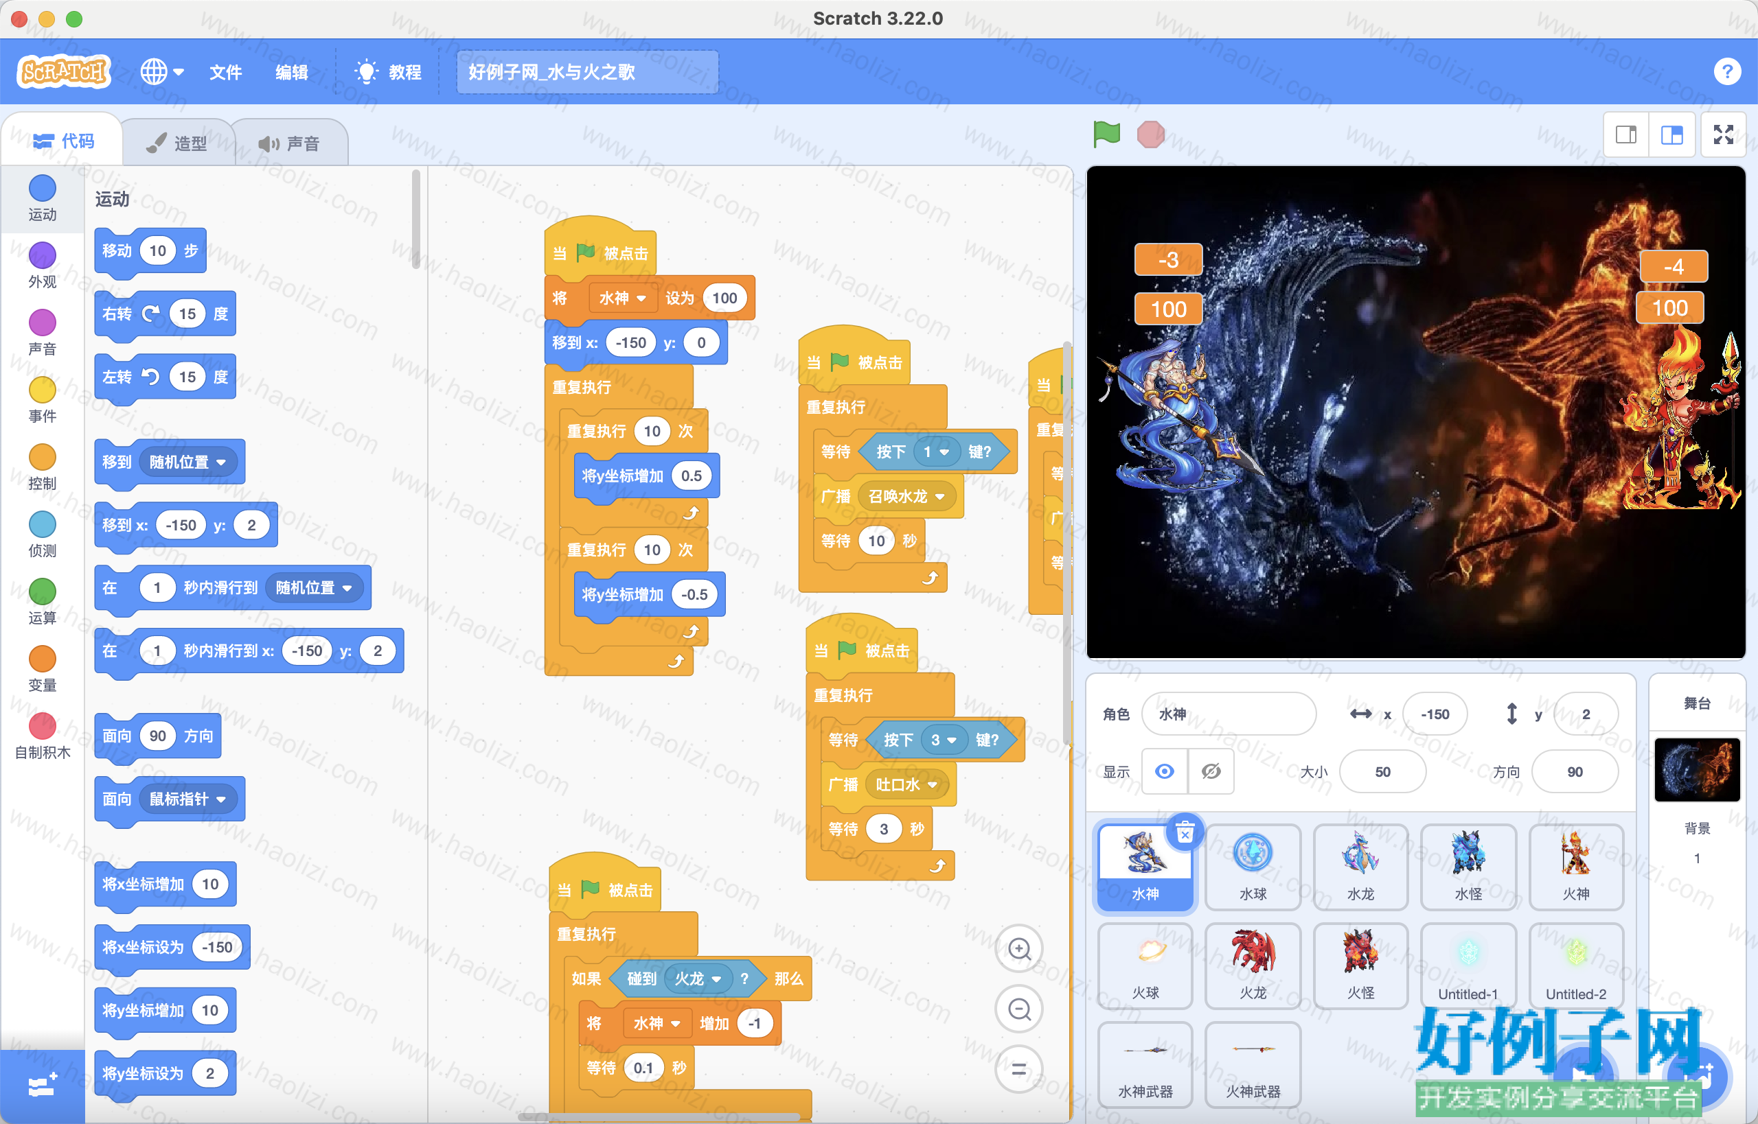Enter full screen stage mode
This screenshot has height=1124, width=1758.
pos(1724,134)
